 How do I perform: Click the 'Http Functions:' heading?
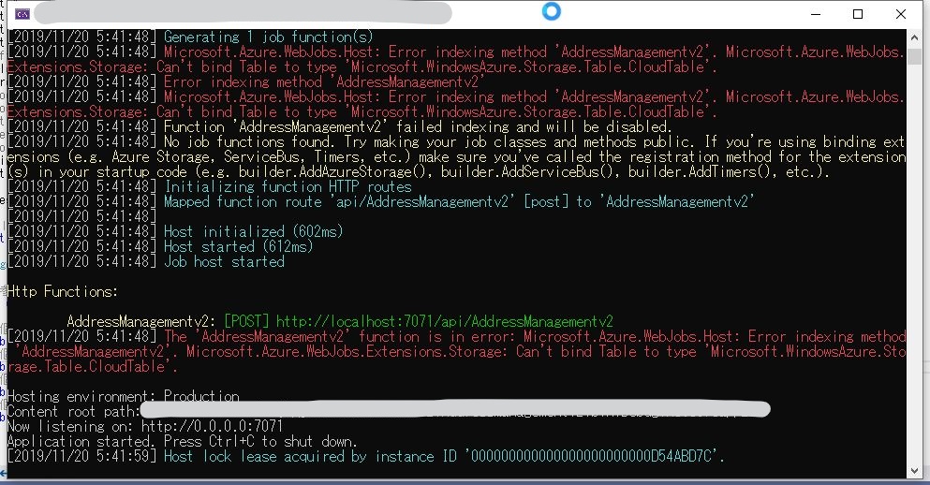[62, 292]
